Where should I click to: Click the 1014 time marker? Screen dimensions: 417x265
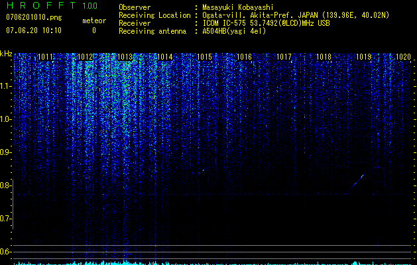tap(165, 57)
